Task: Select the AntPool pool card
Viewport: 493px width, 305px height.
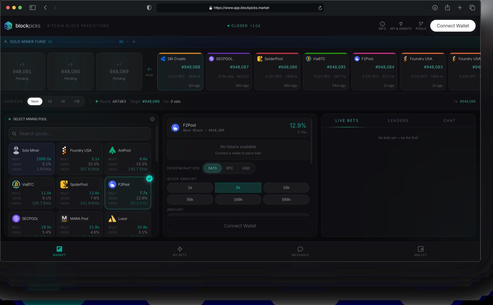Action: 128,159
